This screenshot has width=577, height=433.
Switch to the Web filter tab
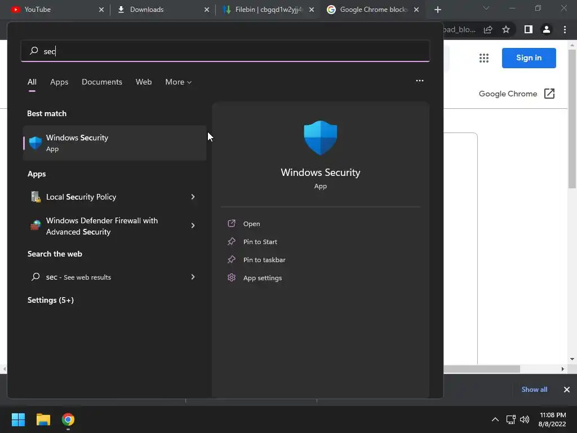pos(144,82)
